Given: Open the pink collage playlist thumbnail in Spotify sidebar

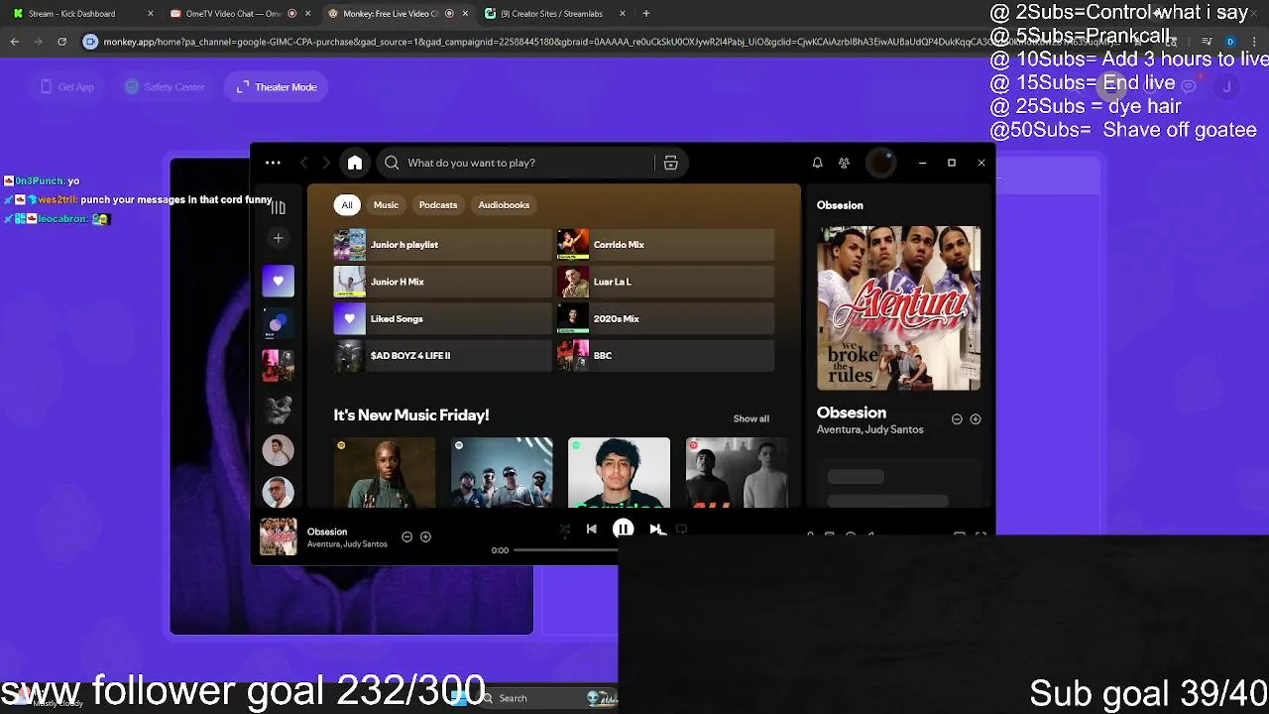Looking at the screenshot, I should click(278, 366).
